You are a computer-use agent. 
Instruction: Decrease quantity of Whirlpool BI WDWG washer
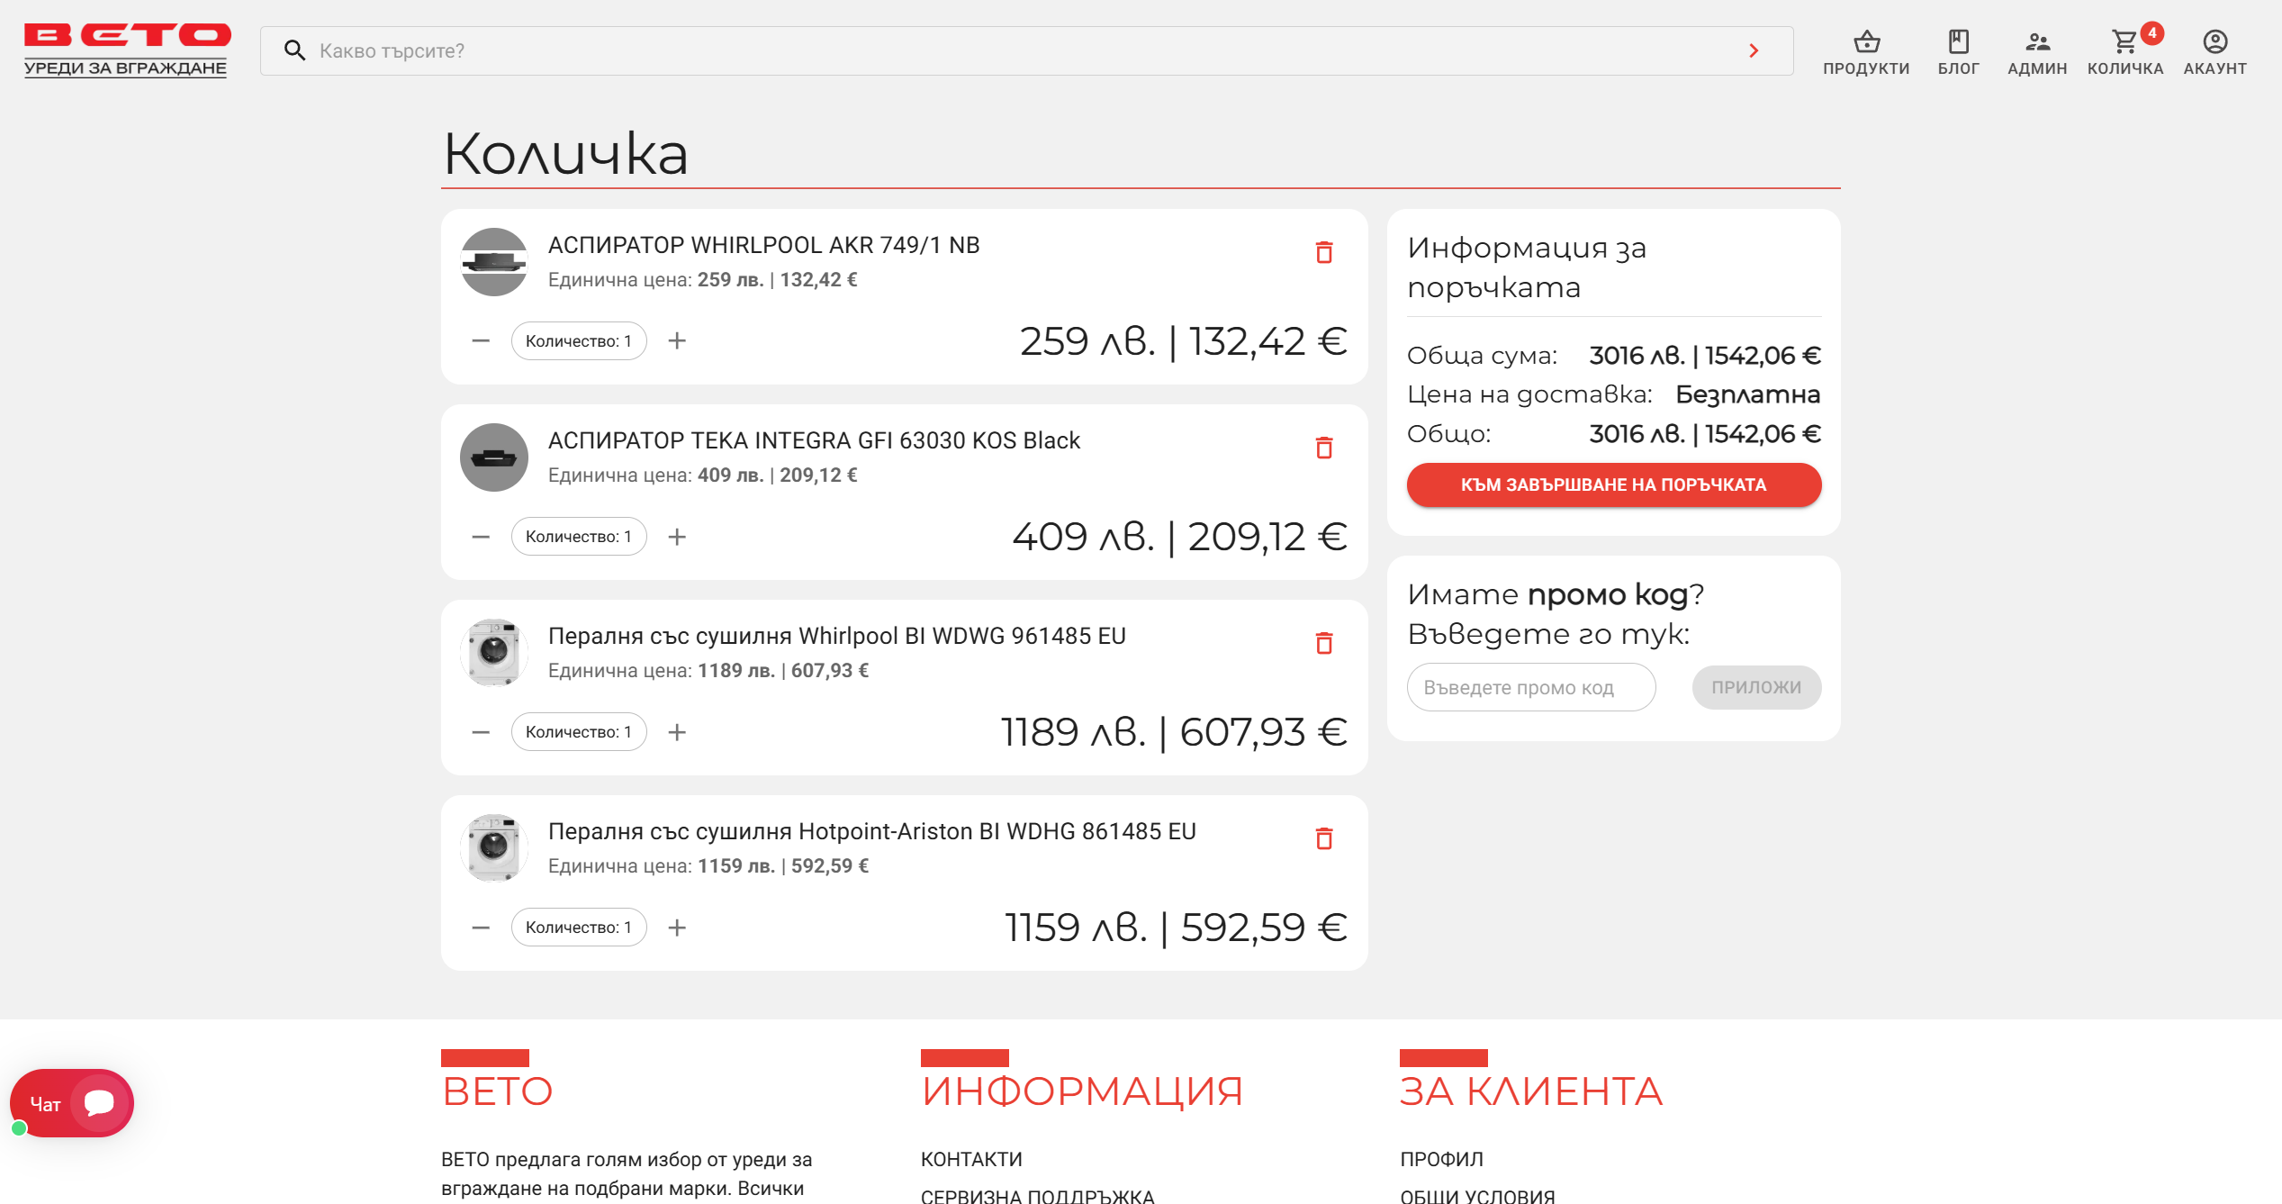click(x=481, y=732)
